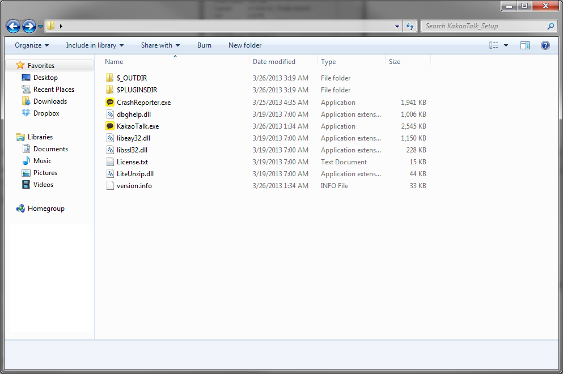Sort files by Date modified column
Screen dimensions: 563x374
(x=274, y=62)
